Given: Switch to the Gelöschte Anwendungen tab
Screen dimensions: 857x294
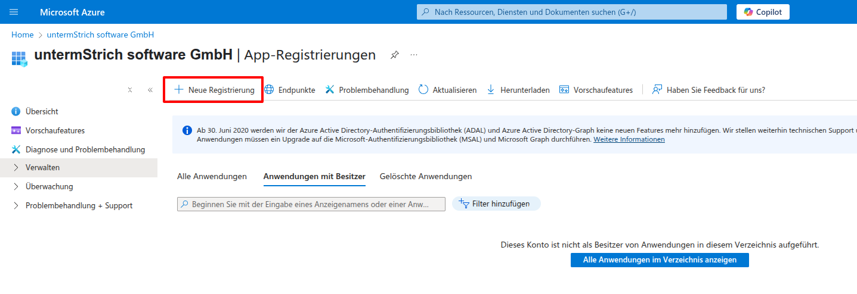Looking at the screenshot, I should pos(425,176).
